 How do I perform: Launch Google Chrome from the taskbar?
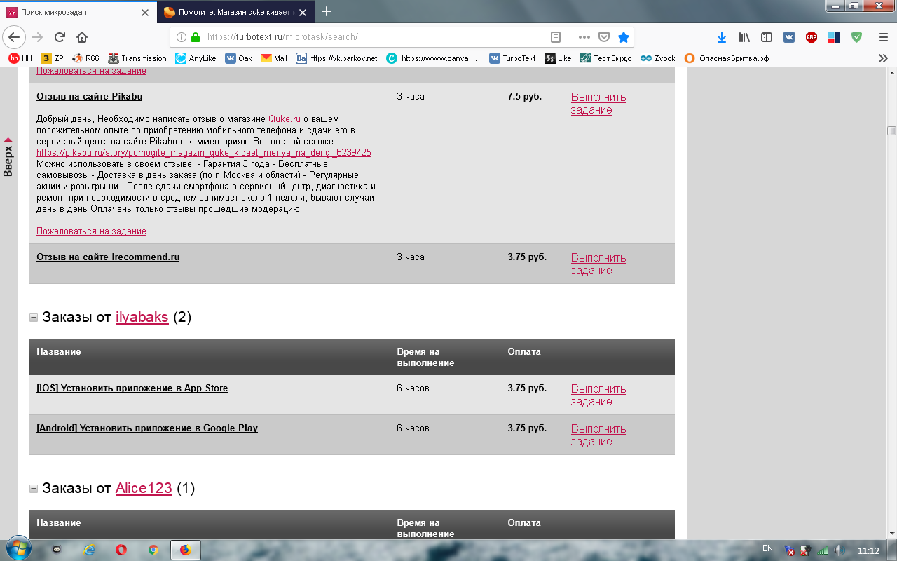point(153,550)
